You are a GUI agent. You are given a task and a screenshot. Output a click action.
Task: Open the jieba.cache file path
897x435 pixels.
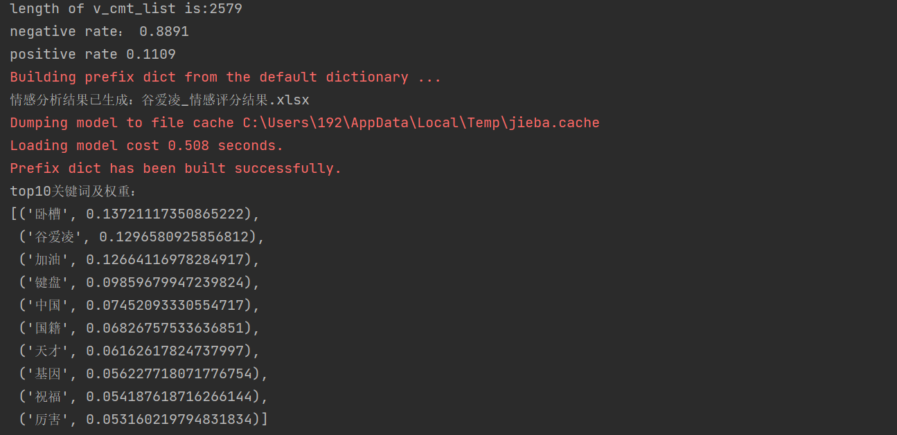click(420, 123)
